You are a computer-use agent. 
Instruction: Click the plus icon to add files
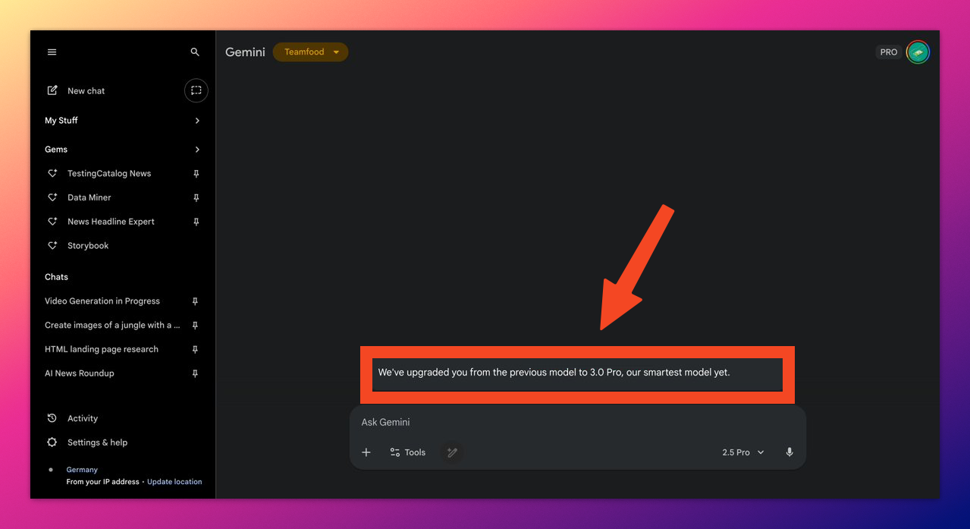tap(366, 452)
